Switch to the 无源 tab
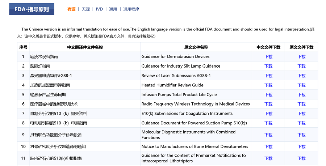The height and width of the screenshot is (166, 326). point(85,9)
